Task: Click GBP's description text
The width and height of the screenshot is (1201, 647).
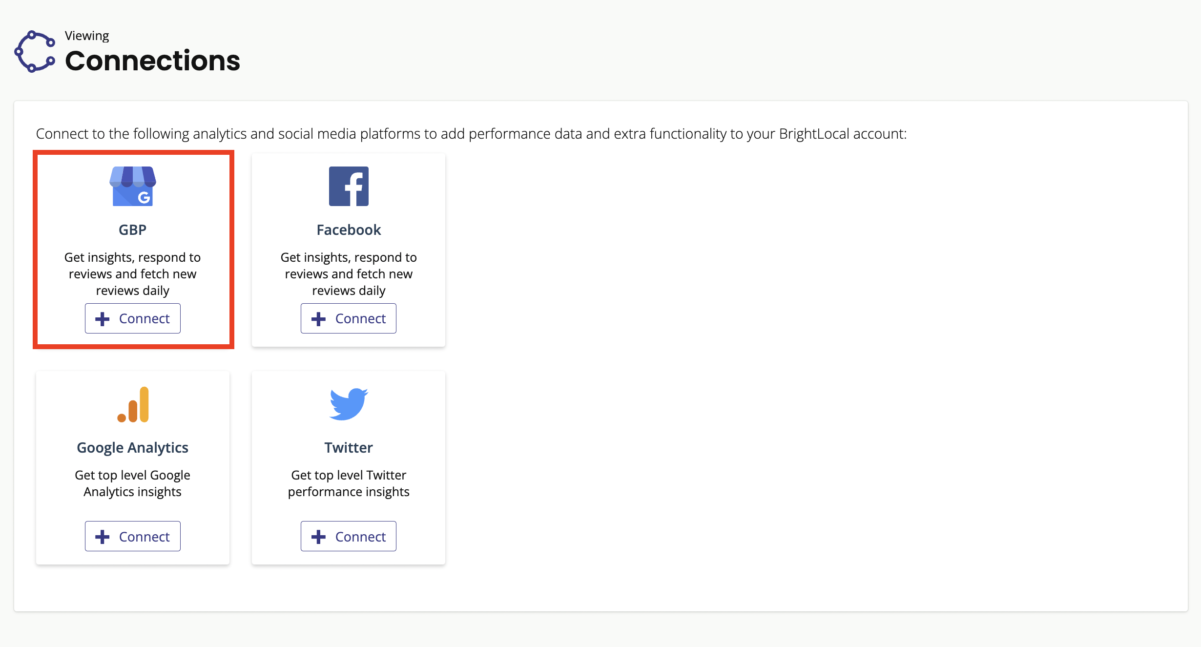Action: [x=133, y=273]
